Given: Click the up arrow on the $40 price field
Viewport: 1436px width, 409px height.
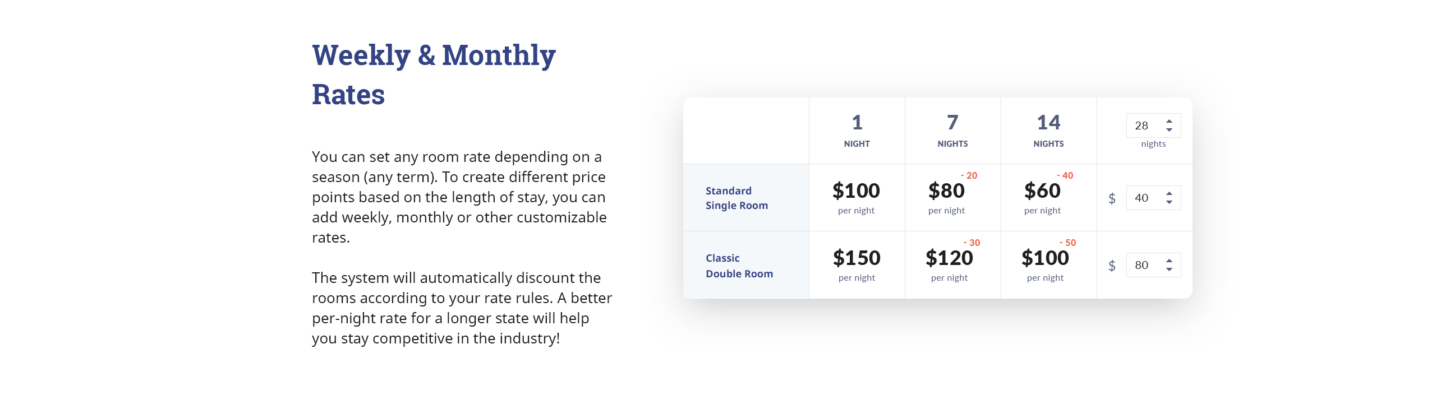Looking at the screenshot, I should click(1169, 193).
